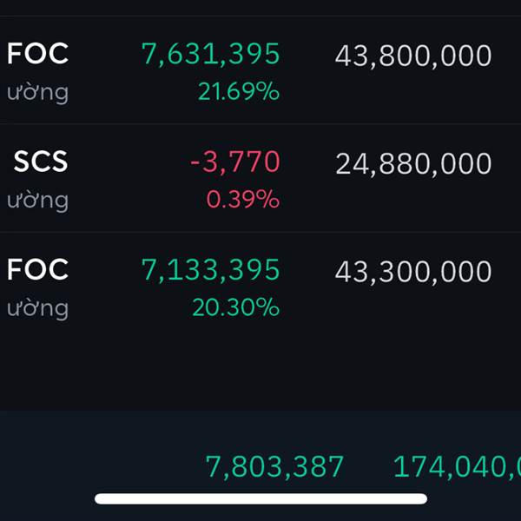Select the green 7,133,395 profit figure
The image size is (521, 521).
point(210,270)
